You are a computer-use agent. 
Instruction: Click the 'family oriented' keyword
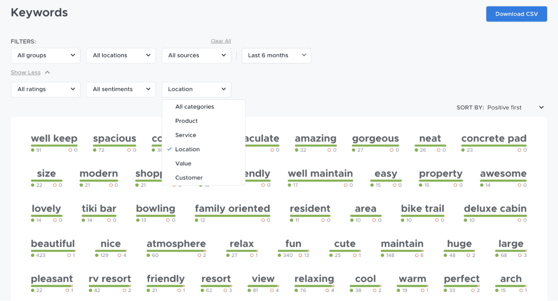pos(232,208)
